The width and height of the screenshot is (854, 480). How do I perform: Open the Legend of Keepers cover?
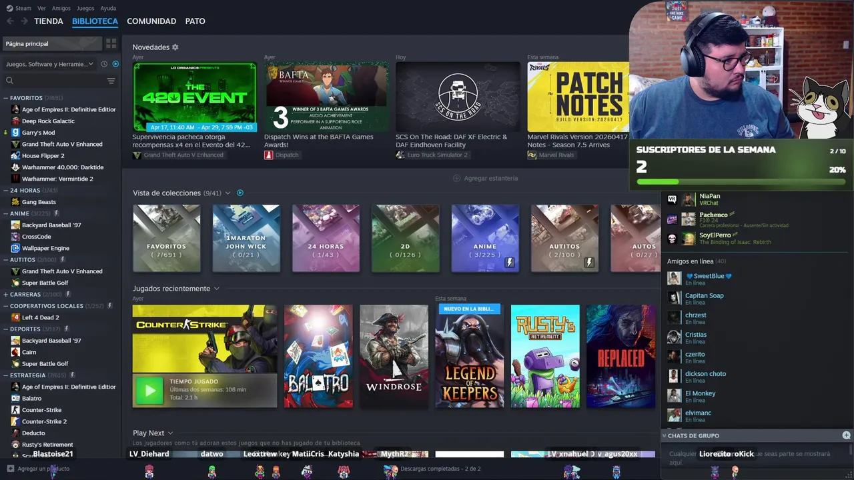point(470,356)
